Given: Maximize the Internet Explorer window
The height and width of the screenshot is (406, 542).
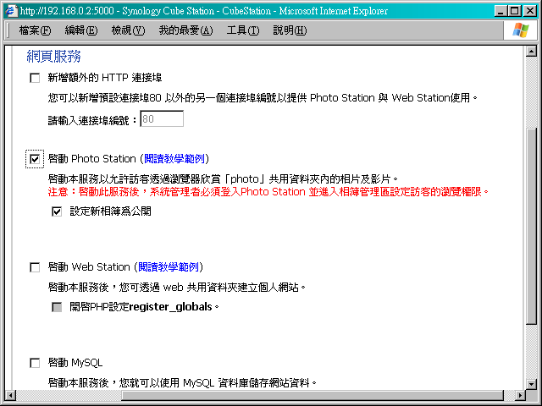Looking at the screenshot, I should [x=515, y=11].
